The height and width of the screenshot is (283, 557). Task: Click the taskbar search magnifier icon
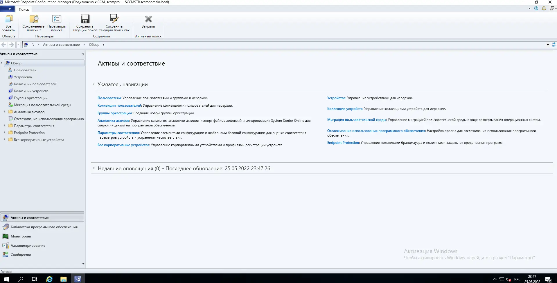click(x=21, y=279)
